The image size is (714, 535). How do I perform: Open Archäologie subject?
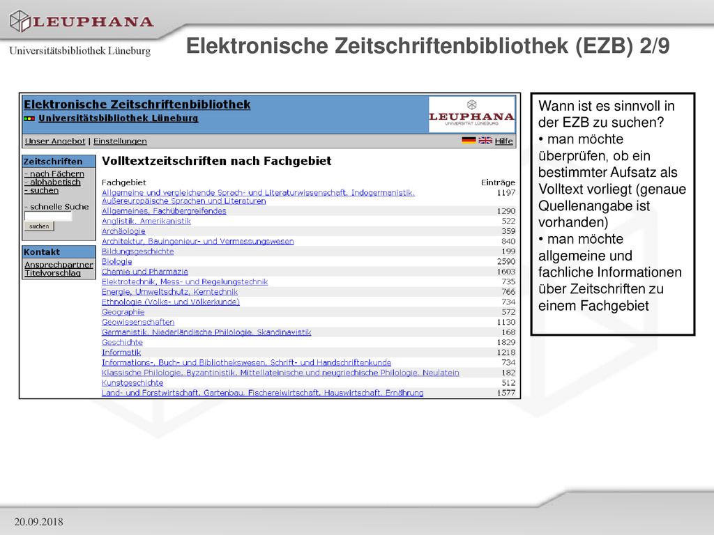(x=123, y=231)
